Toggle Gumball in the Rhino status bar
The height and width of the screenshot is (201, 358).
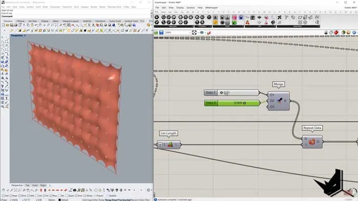(126, 199)
